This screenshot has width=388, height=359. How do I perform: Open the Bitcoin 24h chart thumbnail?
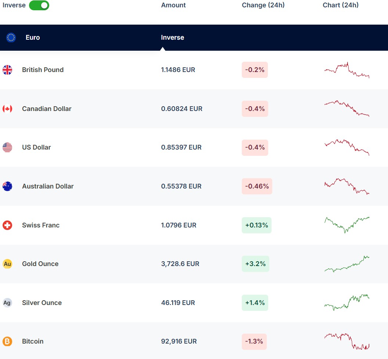[346, 341]
